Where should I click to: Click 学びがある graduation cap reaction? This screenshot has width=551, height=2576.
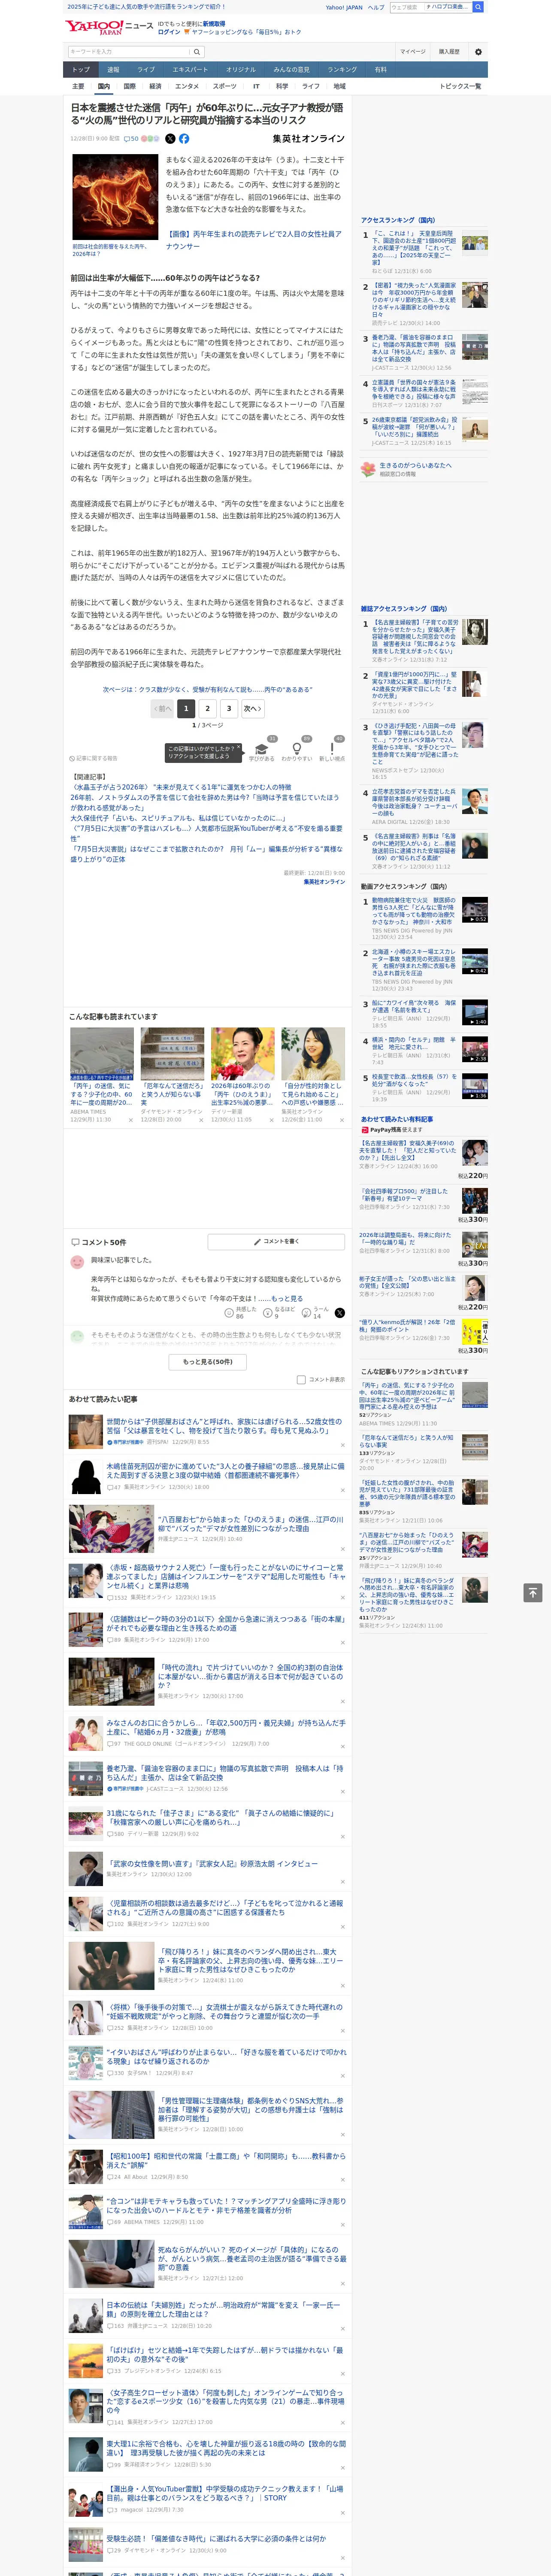262,751
